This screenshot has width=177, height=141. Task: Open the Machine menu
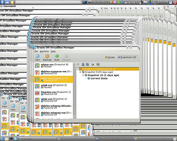44,51
